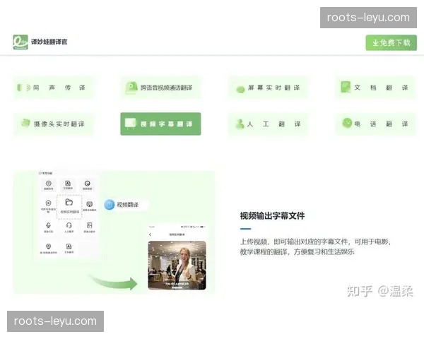This screenshot has height=339, width=424.
Task: Select the highlighted 视频字幕翻译 tab
Action: point(160,124)
